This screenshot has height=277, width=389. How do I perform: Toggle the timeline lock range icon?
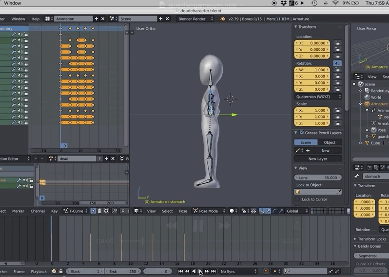click(61, 272)
